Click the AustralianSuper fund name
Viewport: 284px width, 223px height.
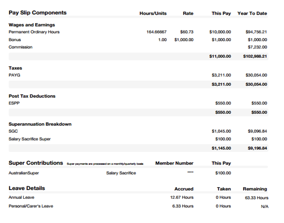click(x=24, y=173)
